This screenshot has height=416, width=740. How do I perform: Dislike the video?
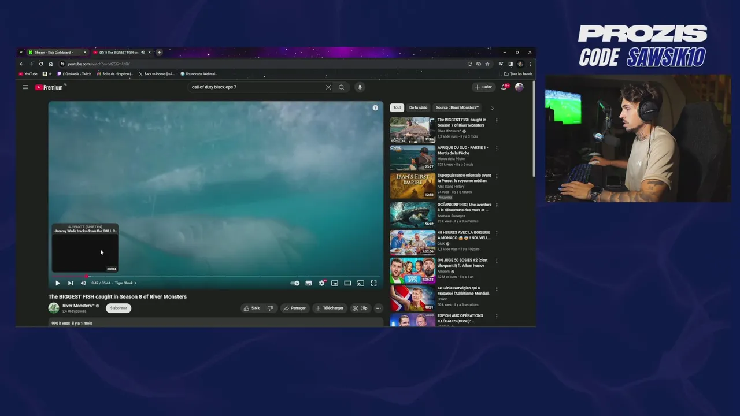270,308
